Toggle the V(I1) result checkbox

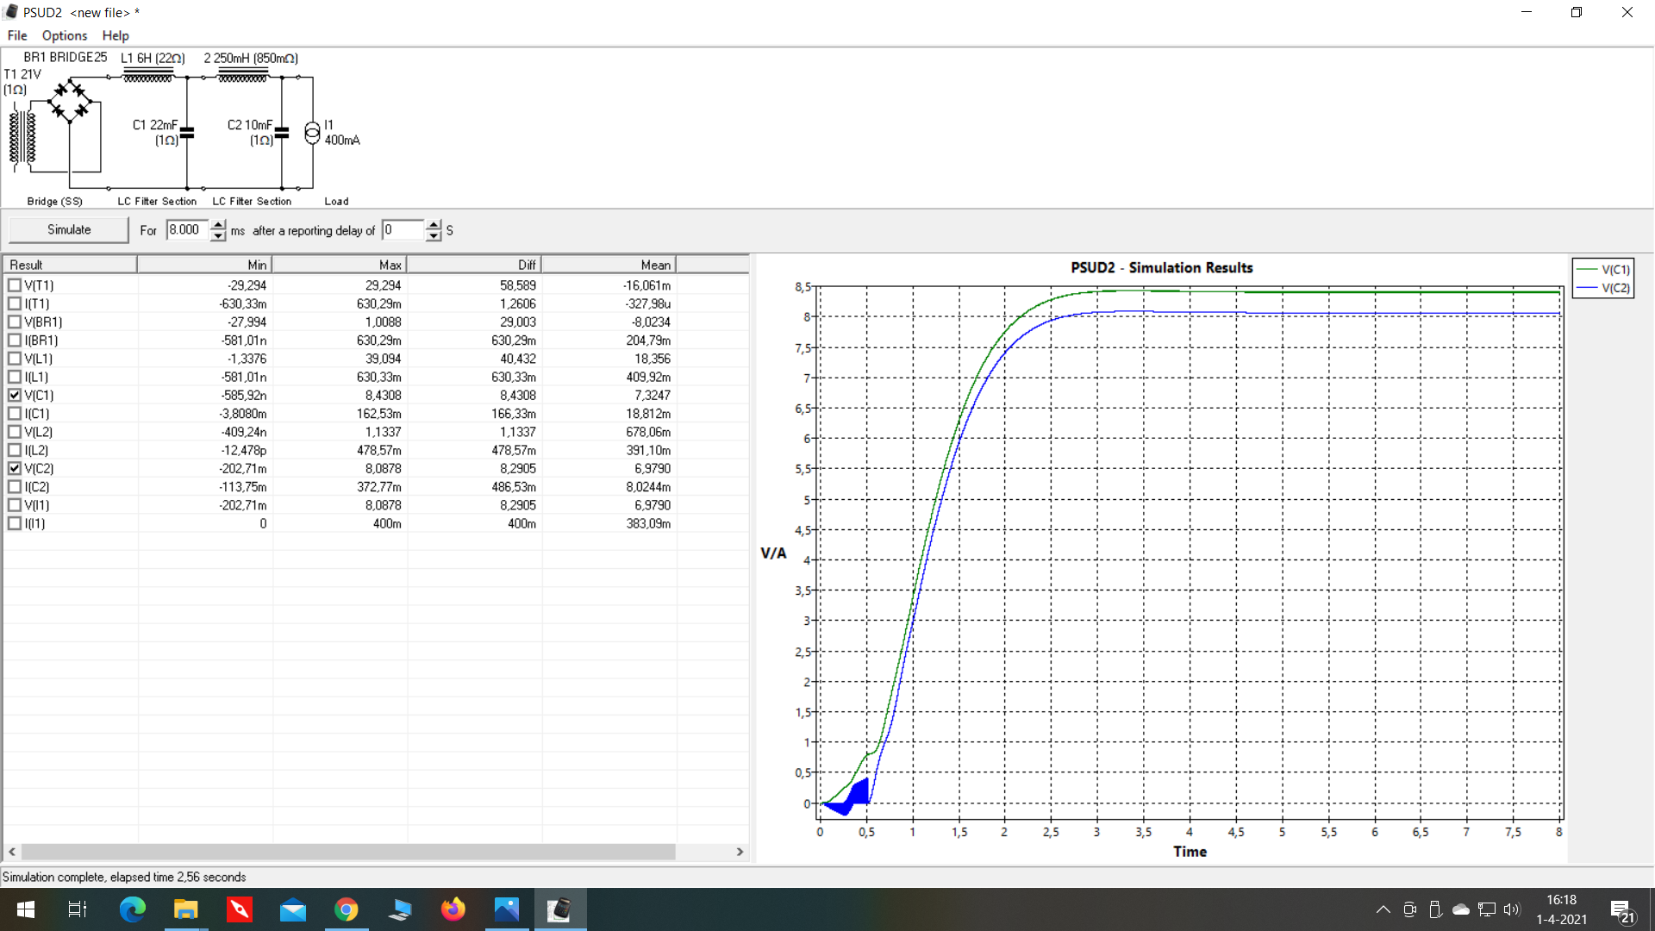pyautogui.click(x=15, y=505)
